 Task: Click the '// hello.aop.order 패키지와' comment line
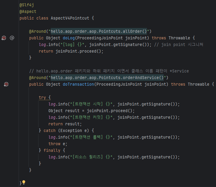(109, 71)
